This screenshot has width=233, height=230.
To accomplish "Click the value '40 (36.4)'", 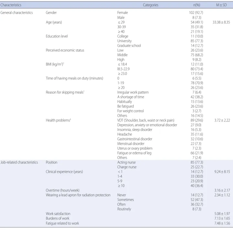I will pos(197,186).
